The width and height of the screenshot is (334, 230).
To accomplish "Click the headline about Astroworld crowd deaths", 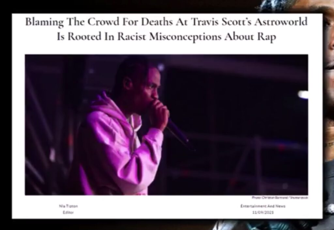I will coord(166,29).
